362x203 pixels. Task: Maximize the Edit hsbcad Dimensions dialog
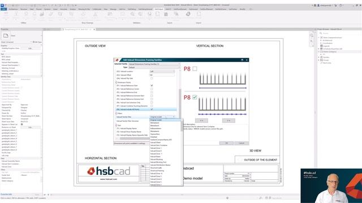tap(242, 60)
